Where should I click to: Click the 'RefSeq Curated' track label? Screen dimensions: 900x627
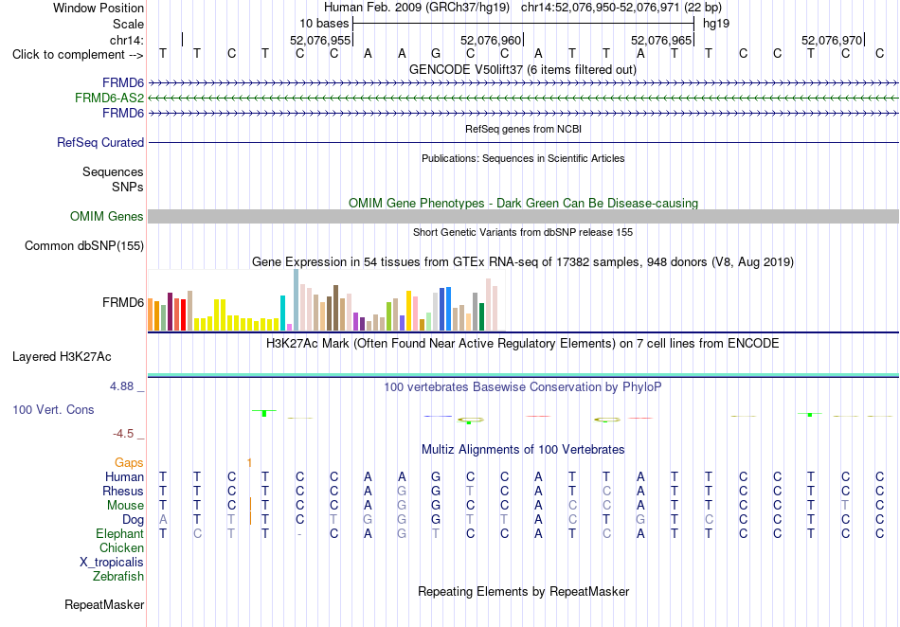tap(100, 142)
